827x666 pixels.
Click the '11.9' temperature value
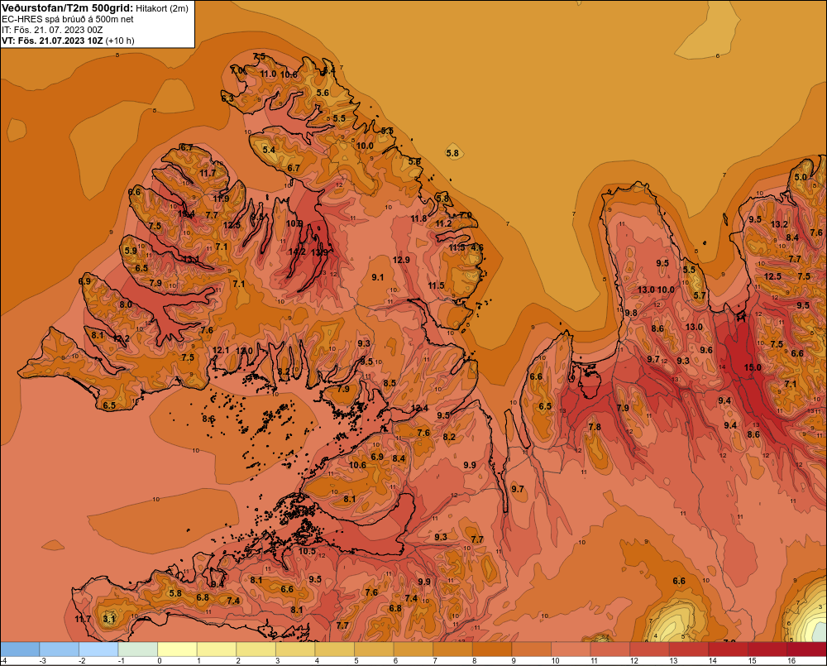coord(221,199)
